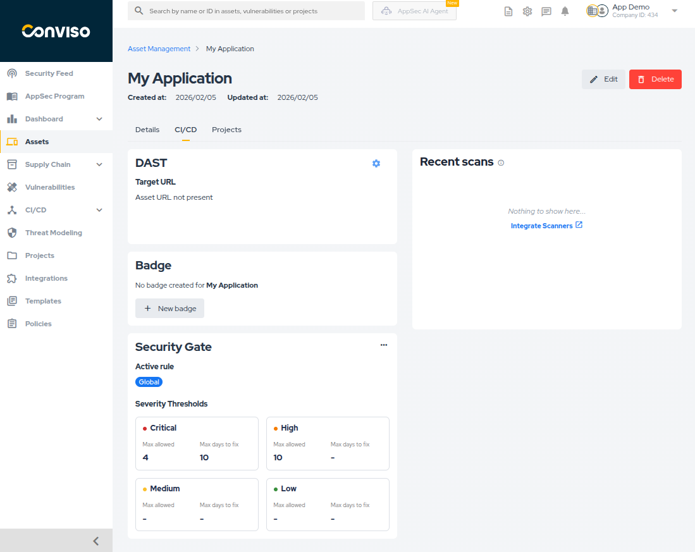Click the red Delete button
Image resolution: width=695 pixels, height=552 pixels.
655,79
